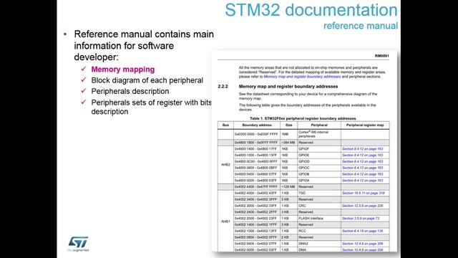This screenshot has height=258, width=458.
Task: Click the RM0091 document header label
Action: click(381, 56)
